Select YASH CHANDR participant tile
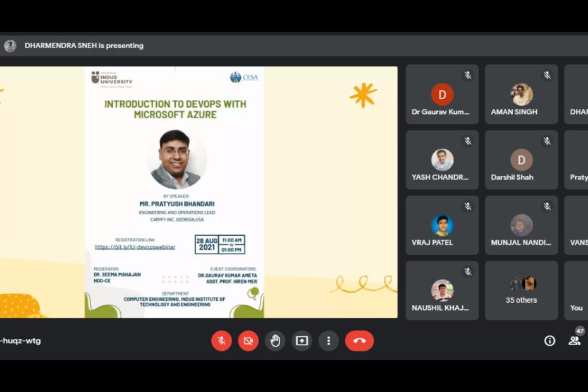 click(442, 160)
